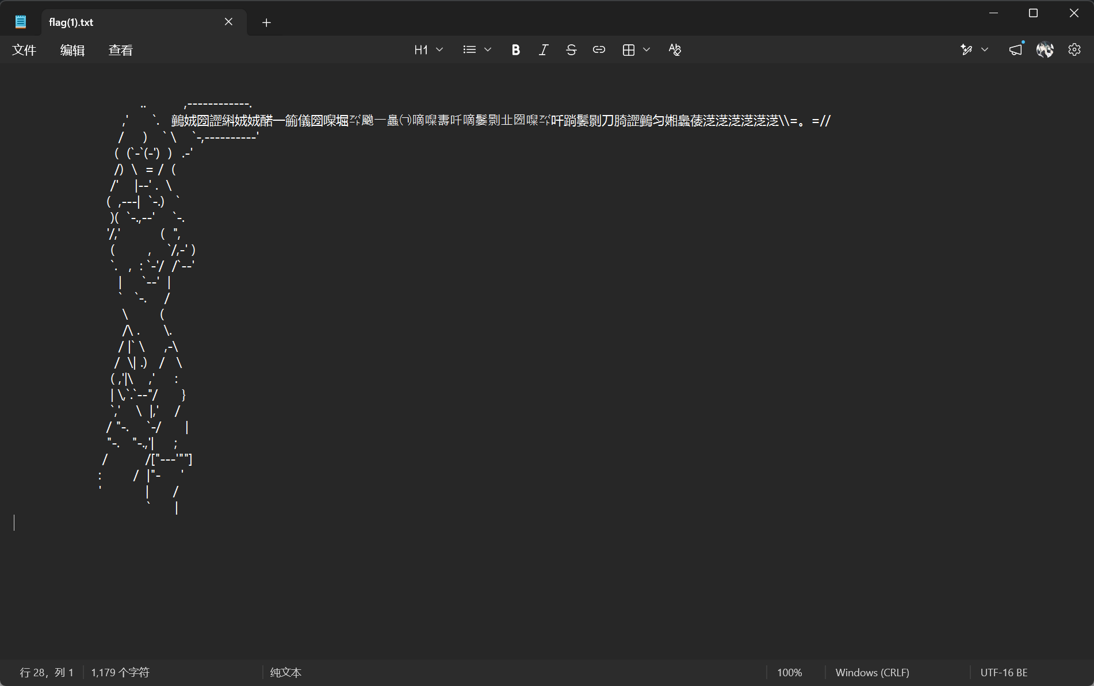Insert a hyperlink
Viewport: 1094px width, 686px height.
[x=599, y=50]
